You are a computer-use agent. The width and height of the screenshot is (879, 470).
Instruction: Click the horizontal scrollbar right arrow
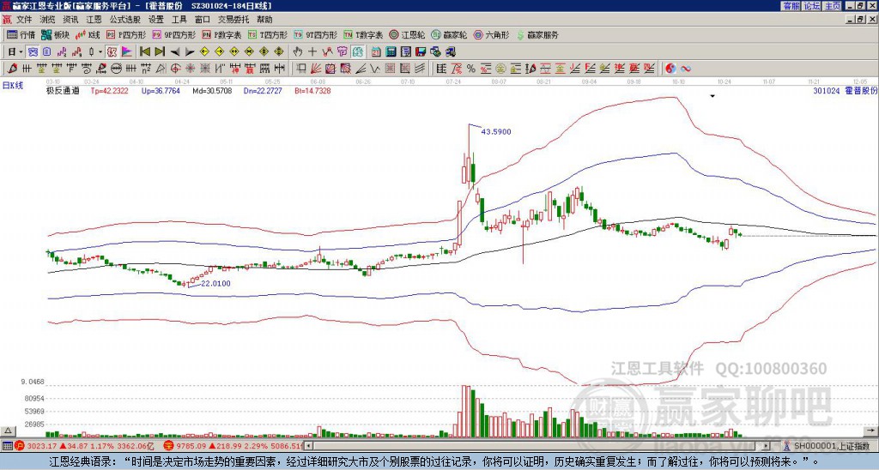[x=767, y=446]
